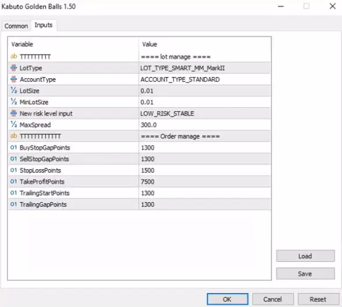
Task: Select the TrailingStartPoints variable name
Action: point(45,193)
